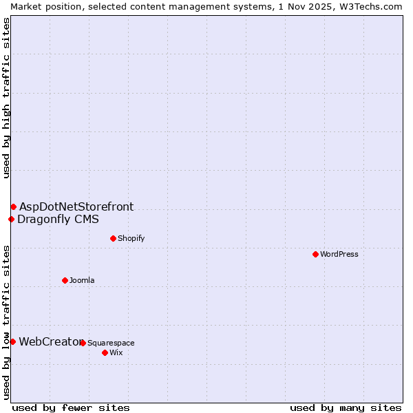Select the Wix text label
413x413 pixels.
pos(116,352)
